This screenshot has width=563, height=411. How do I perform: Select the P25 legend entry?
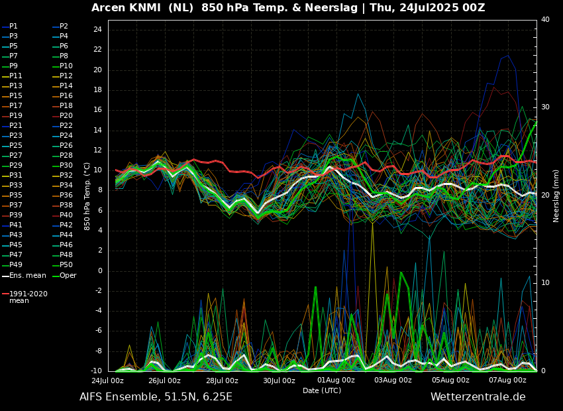[x=15, y=146]
